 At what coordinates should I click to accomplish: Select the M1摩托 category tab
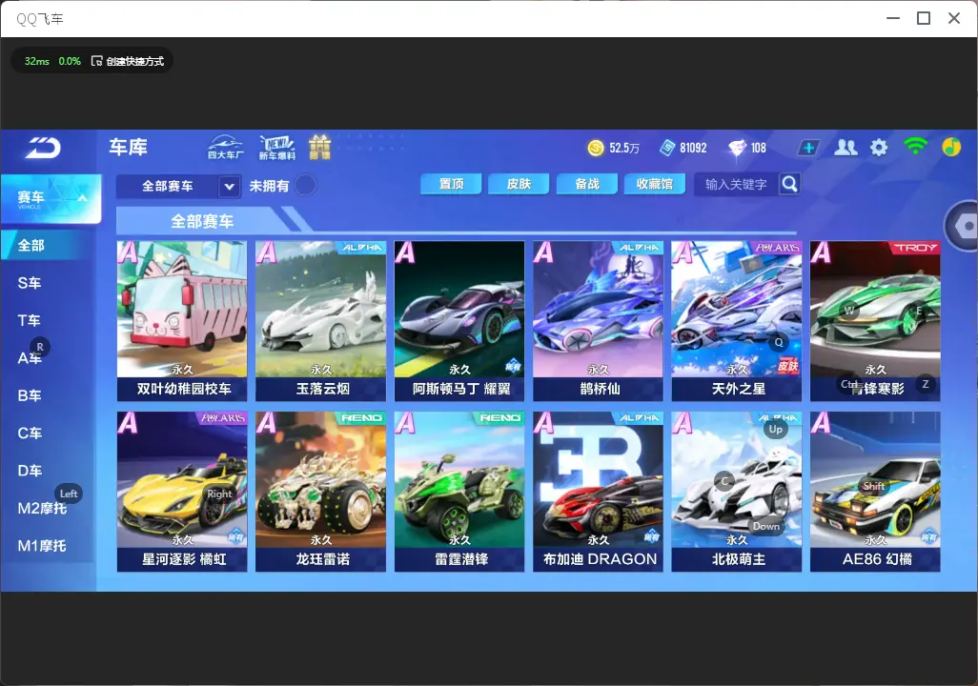(42, 546)
